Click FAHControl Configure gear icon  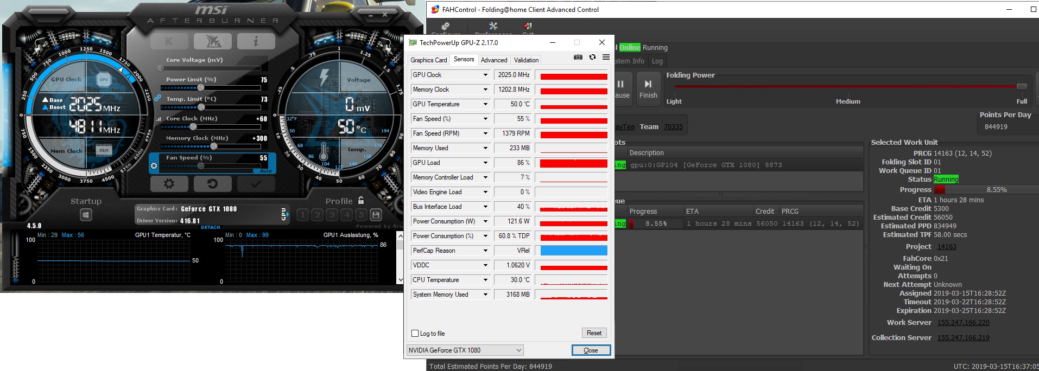(x=446, y=27)
